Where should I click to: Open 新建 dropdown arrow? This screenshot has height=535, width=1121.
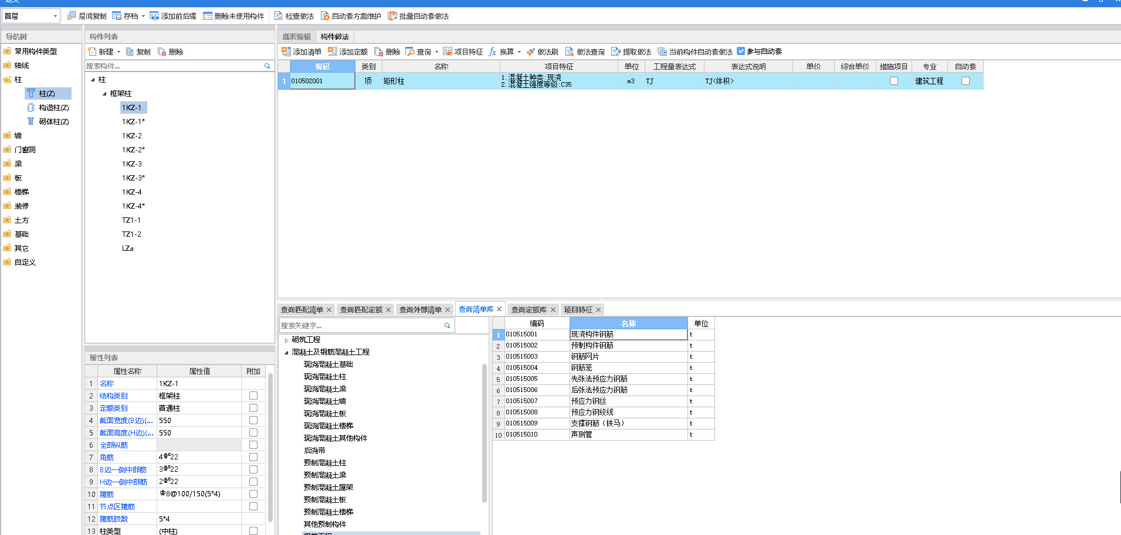point(118,52)
